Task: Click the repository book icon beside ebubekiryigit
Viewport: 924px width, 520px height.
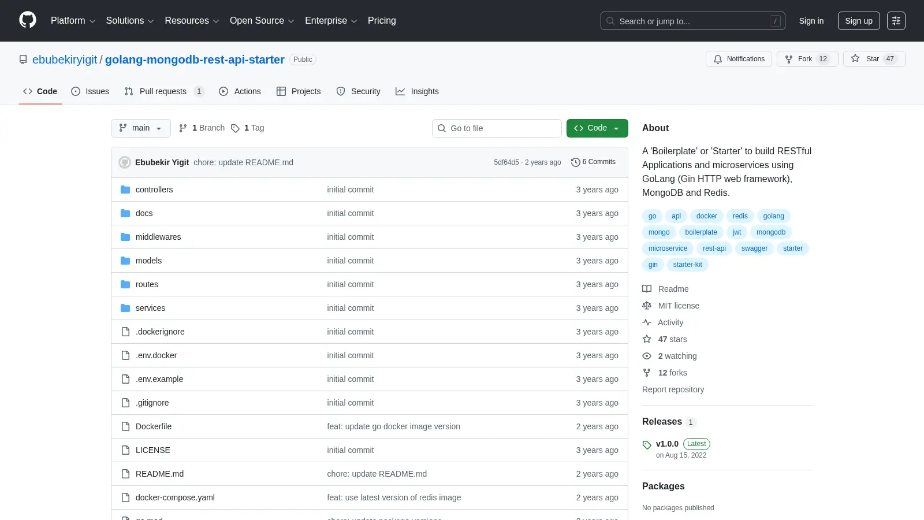Action: point(23,60)
